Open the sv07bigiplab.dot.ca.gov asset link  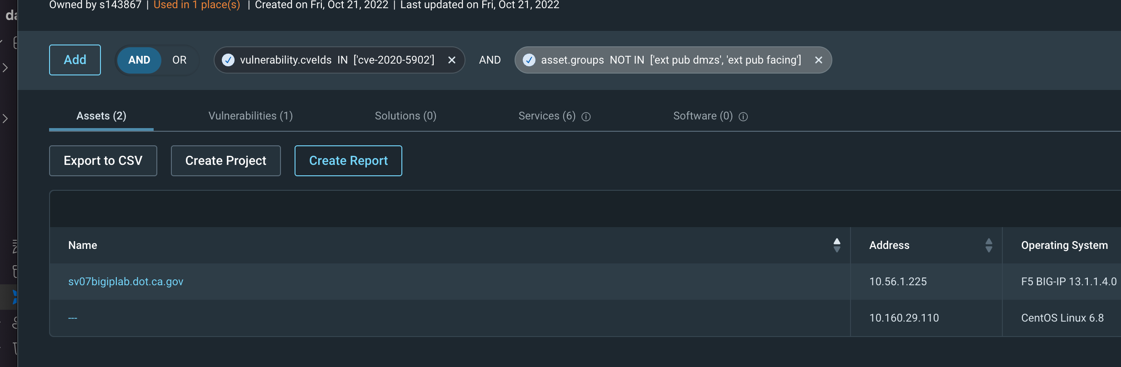coord(126,281)
